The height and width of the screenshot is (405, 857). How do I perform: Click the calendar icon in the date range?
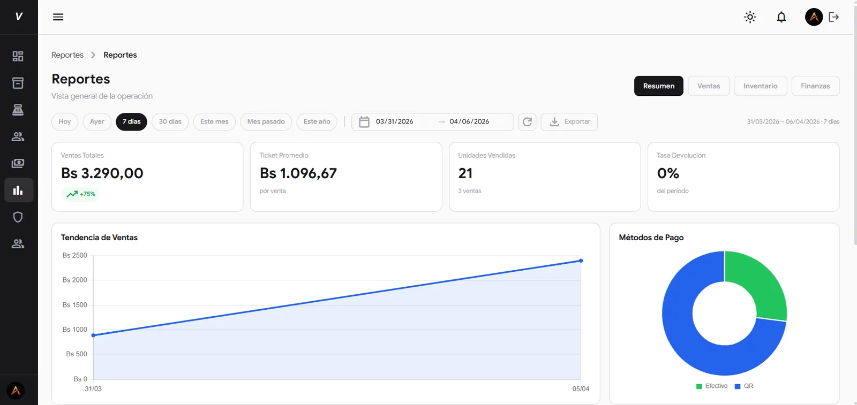(364, 122)
